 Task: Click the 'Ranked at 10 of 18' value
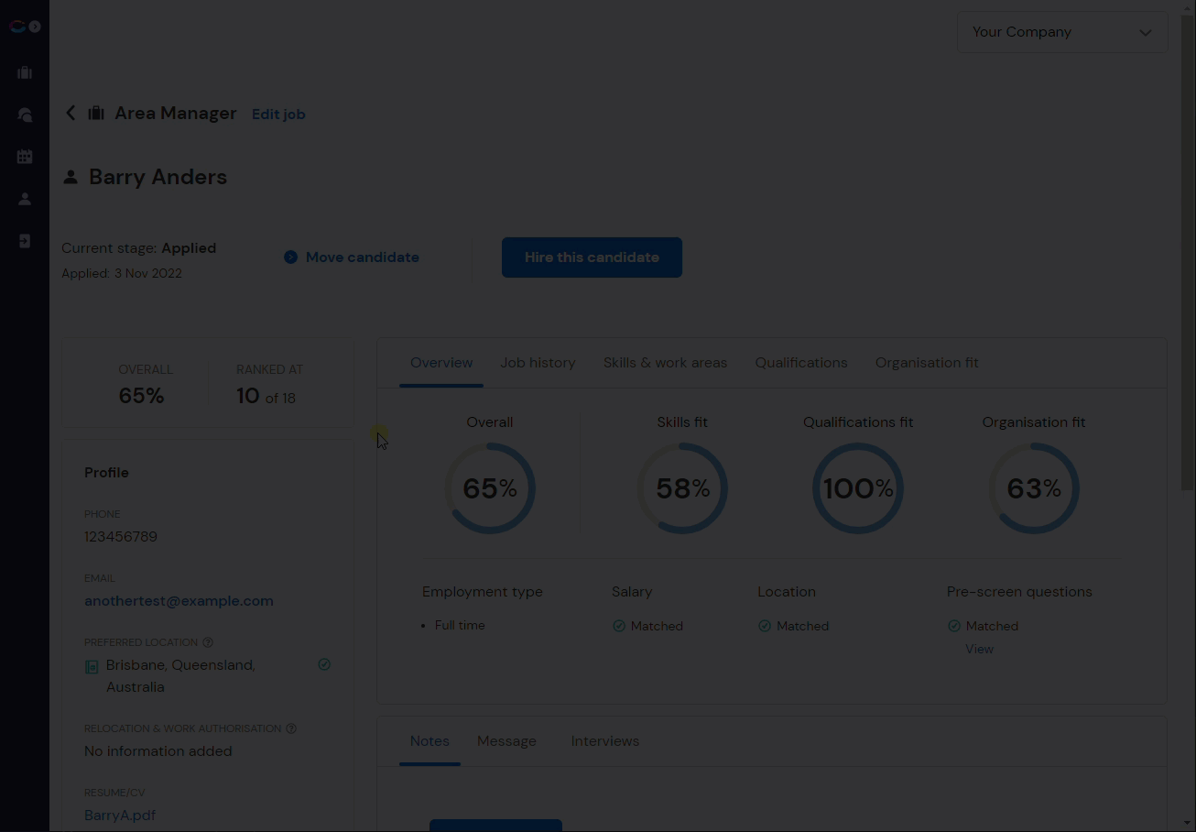click(266, 396)
